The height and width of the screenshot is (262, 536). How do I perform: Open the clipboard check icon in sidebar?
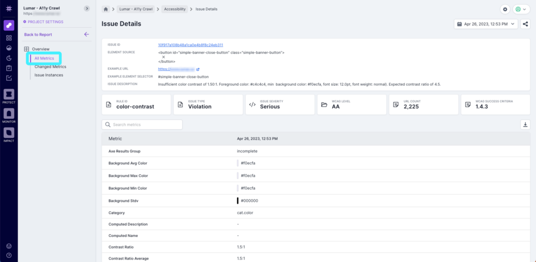(x=9, y=68)
